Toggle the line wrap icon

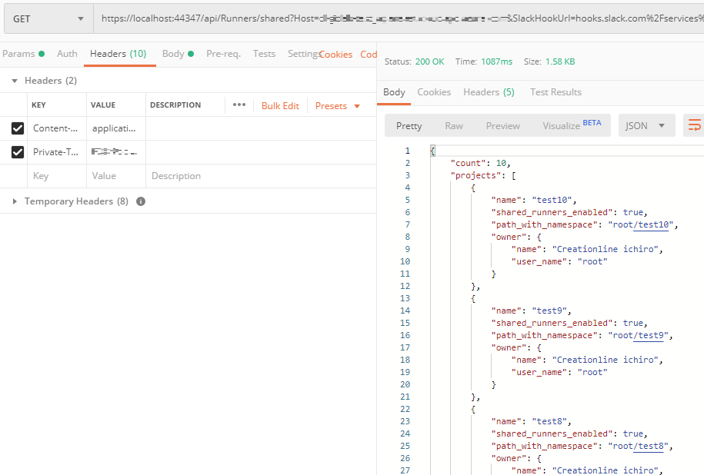[694, 125]
